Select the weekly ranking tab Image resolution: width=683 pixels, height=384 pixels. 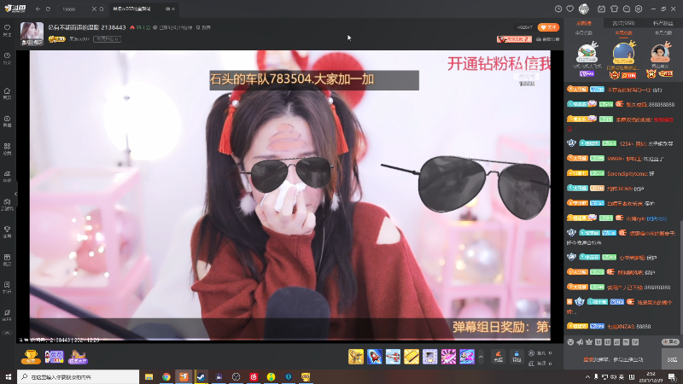[623, 33]
